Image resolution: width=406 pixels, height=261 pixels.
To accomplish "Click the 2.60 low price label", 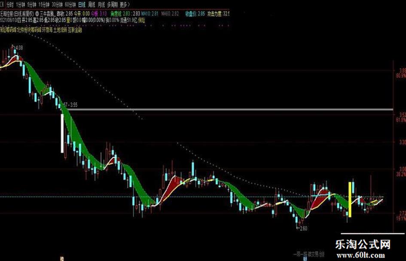I will (x=303, y=228).
